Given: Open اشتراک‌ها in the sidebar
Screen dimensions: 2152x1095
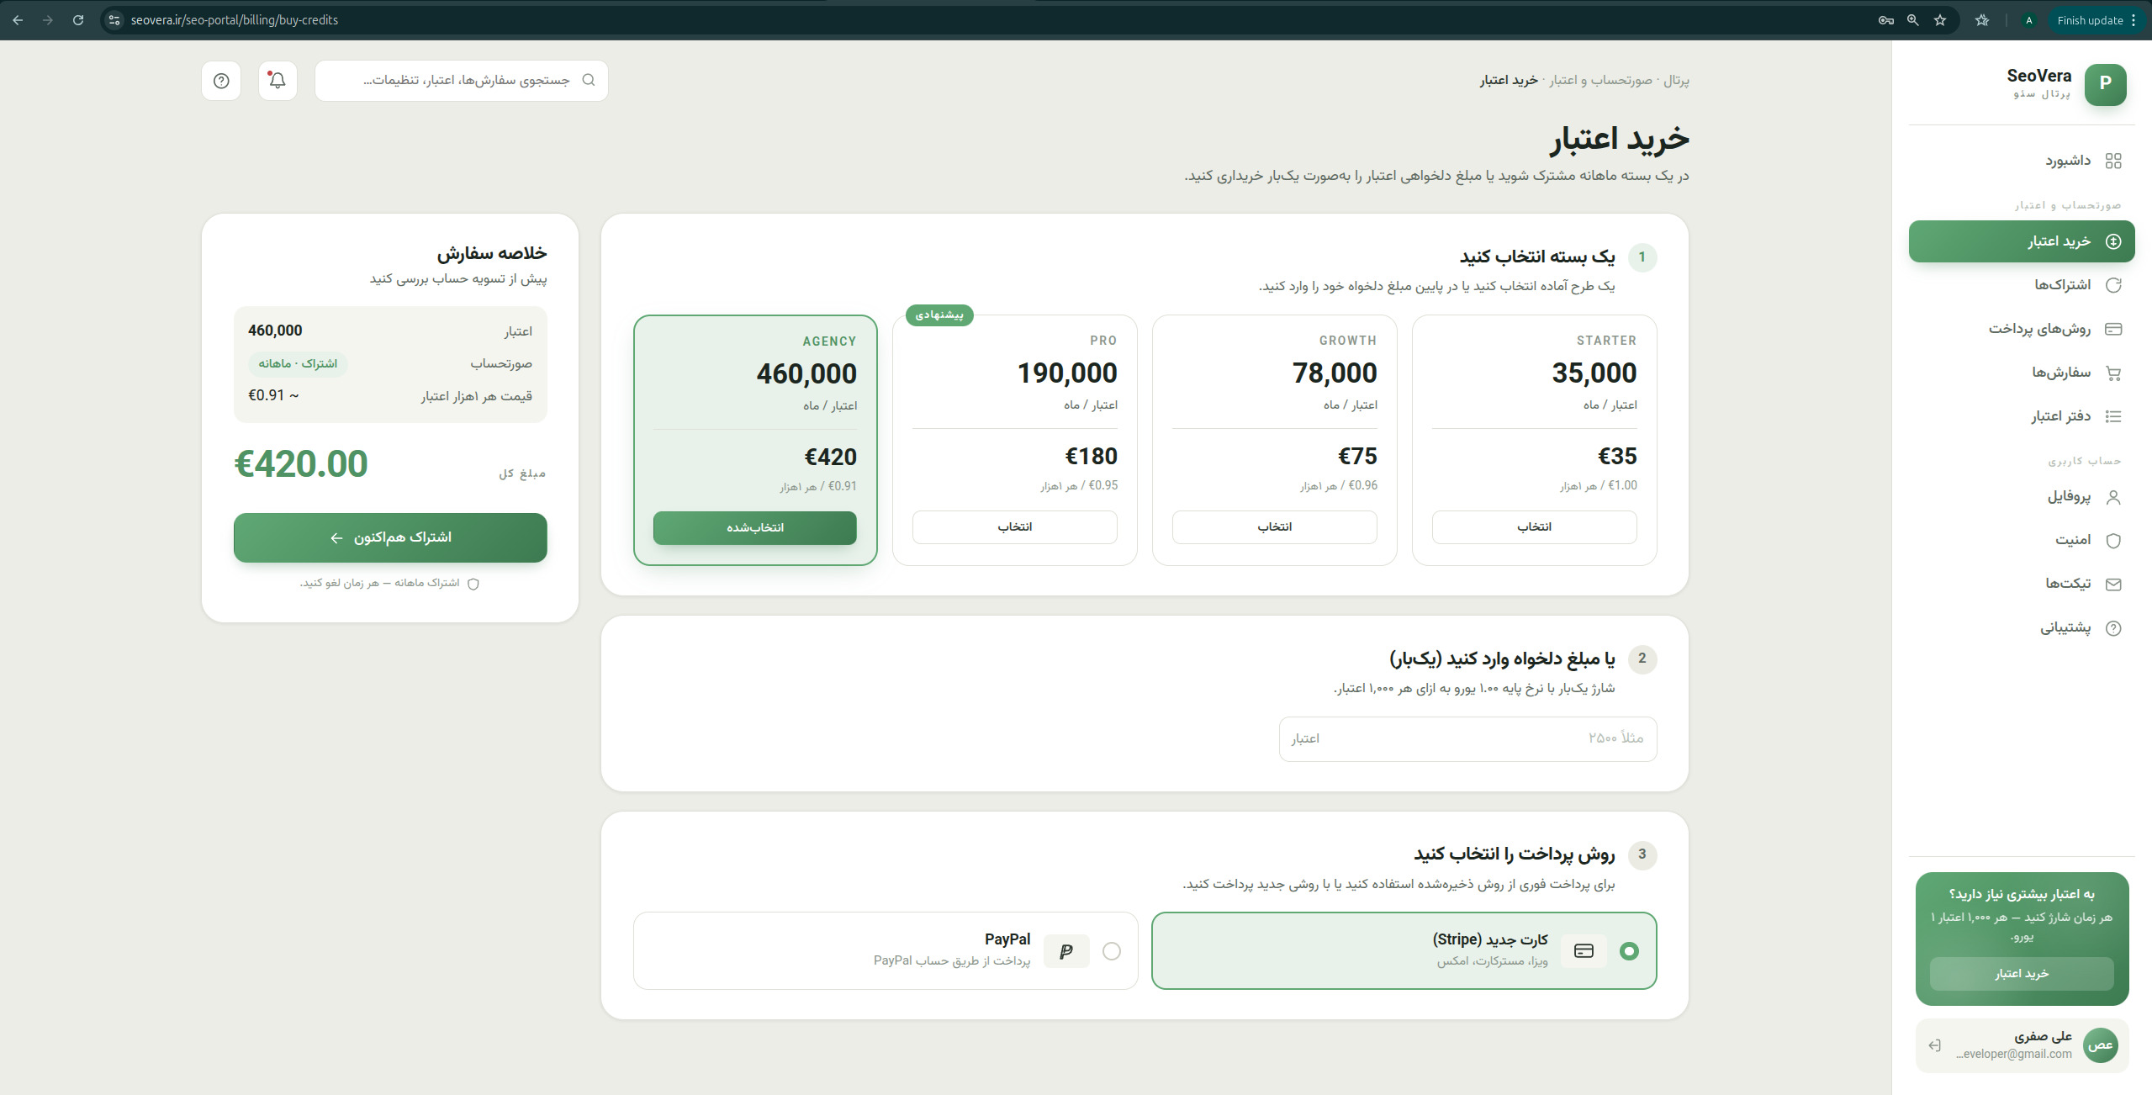Looking at the screenshot, I should point(2022,285).
